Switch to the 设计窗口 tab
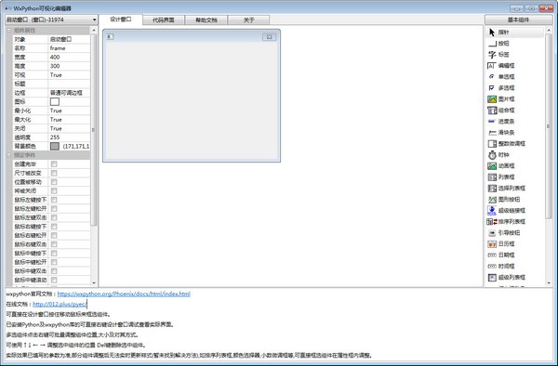The width and height of the screenshot is (558, 366). pos(121,20)
